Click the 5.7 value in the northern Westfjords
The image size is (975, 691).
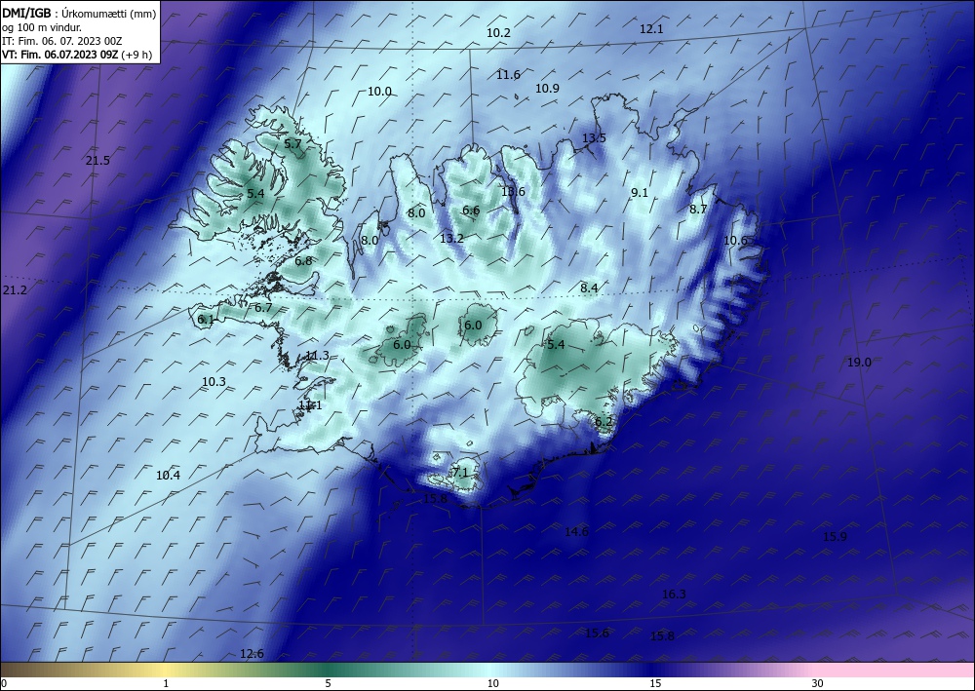click(292, 143)
